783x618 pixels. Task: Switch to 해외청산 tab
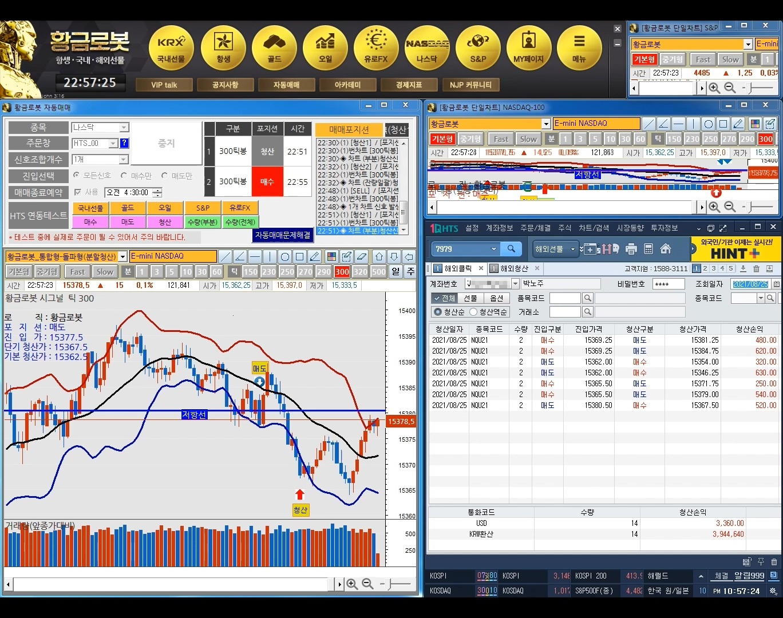click(514, 268)
